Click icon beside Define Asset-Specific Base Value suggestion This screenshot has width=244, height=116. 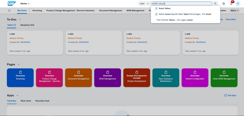[x=156, y=14]
